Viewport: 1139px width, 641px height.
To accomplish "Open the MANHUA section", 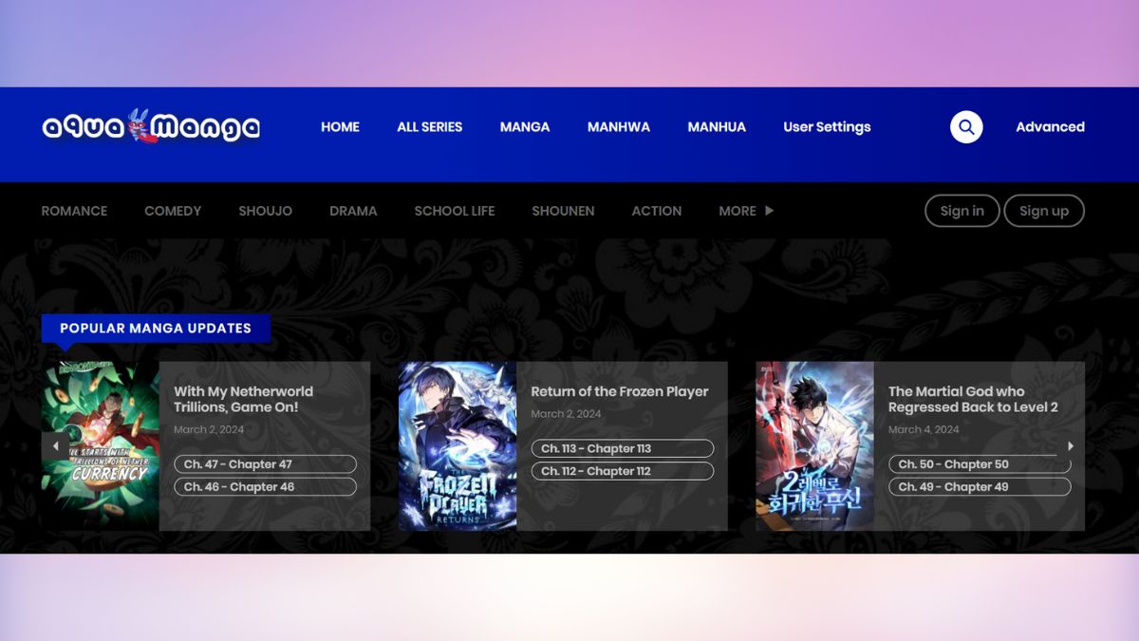I will (x=717, y=127).
